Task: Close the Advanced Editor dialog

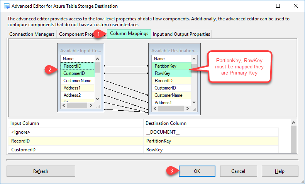Action: pyautogui.click(x=296, y=6)
